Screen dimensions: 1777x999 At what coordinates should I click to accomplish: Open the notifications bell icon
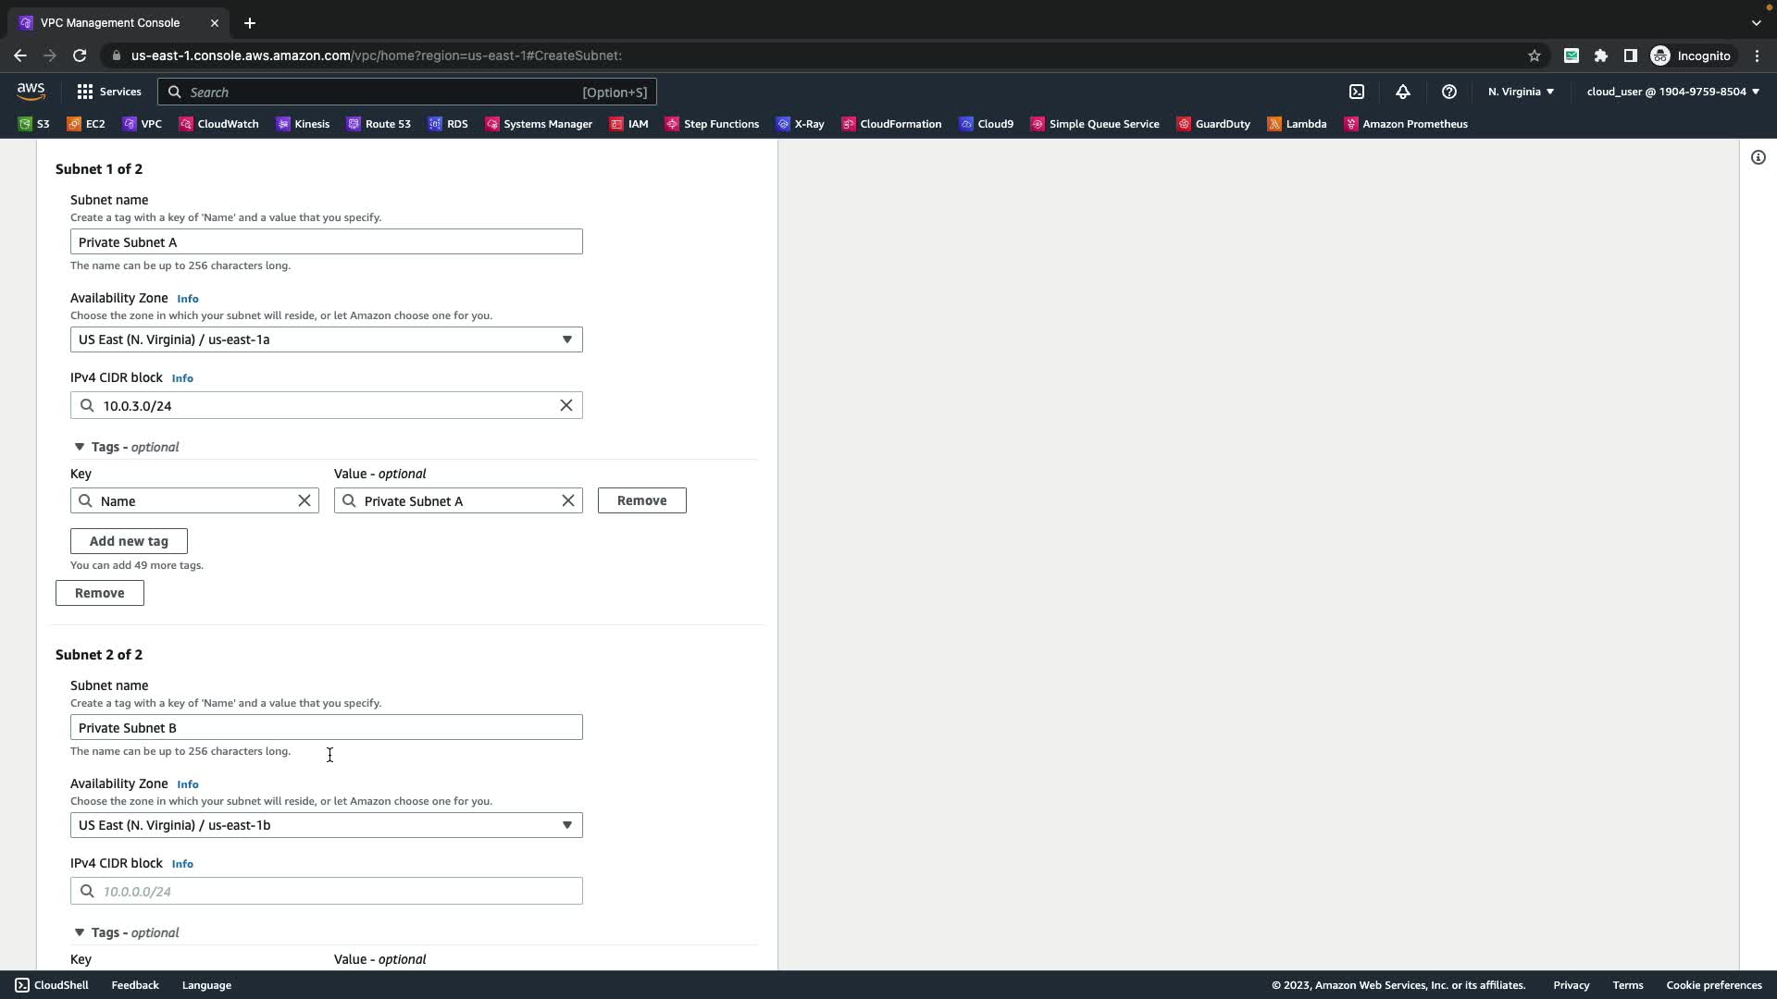coord(1403,92)
